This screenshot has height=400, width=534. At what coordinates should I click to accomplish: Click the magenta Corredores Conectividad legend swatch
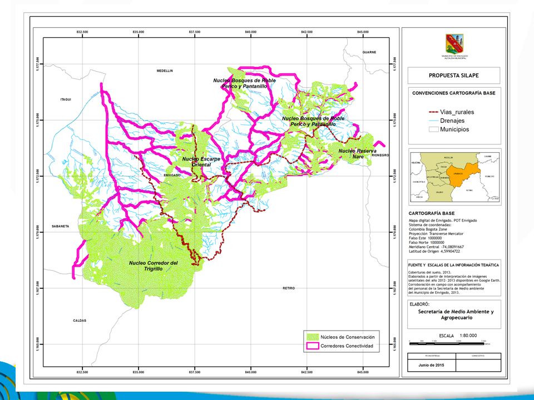[312, 346]
